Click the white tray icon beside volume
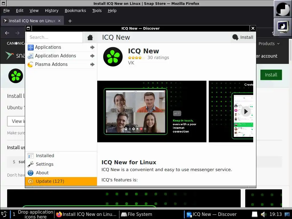This screenshot has height=219, width=292. (255, 214)
